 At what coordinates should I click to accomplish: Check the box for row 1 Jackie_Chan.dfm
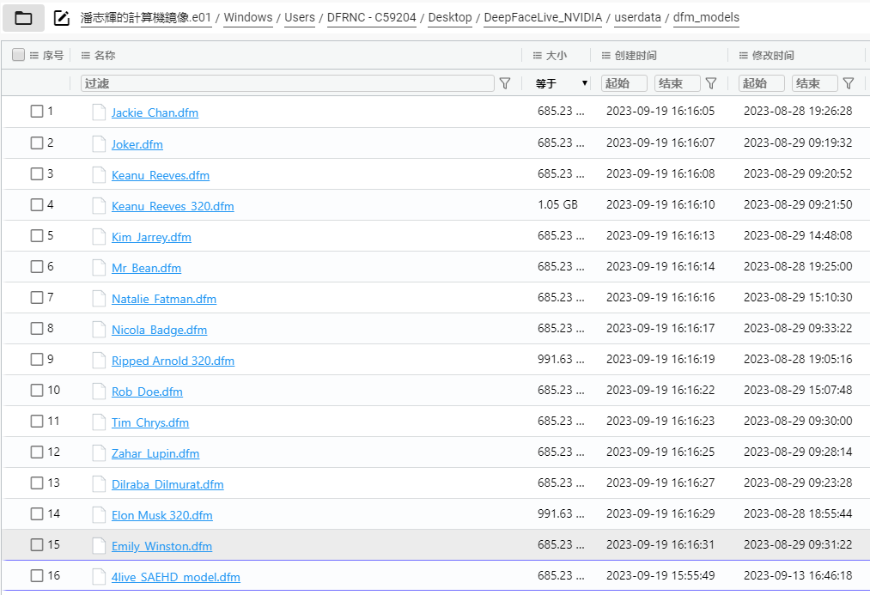coord(37,111)
